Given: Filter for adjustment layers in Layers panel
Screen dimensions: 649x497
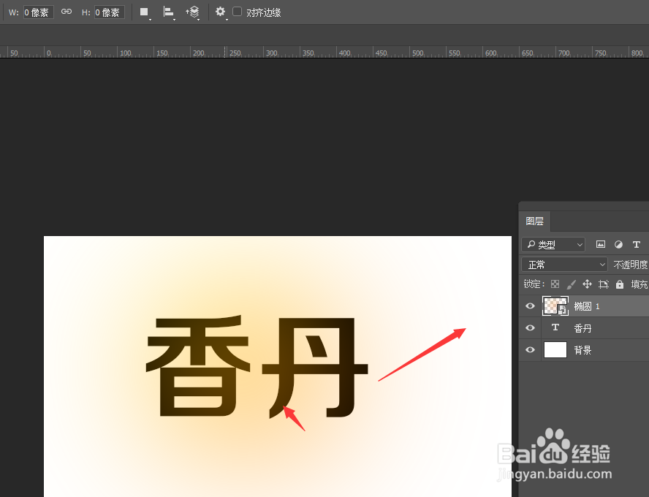Looking at the screenshot, I should (618, 245).
